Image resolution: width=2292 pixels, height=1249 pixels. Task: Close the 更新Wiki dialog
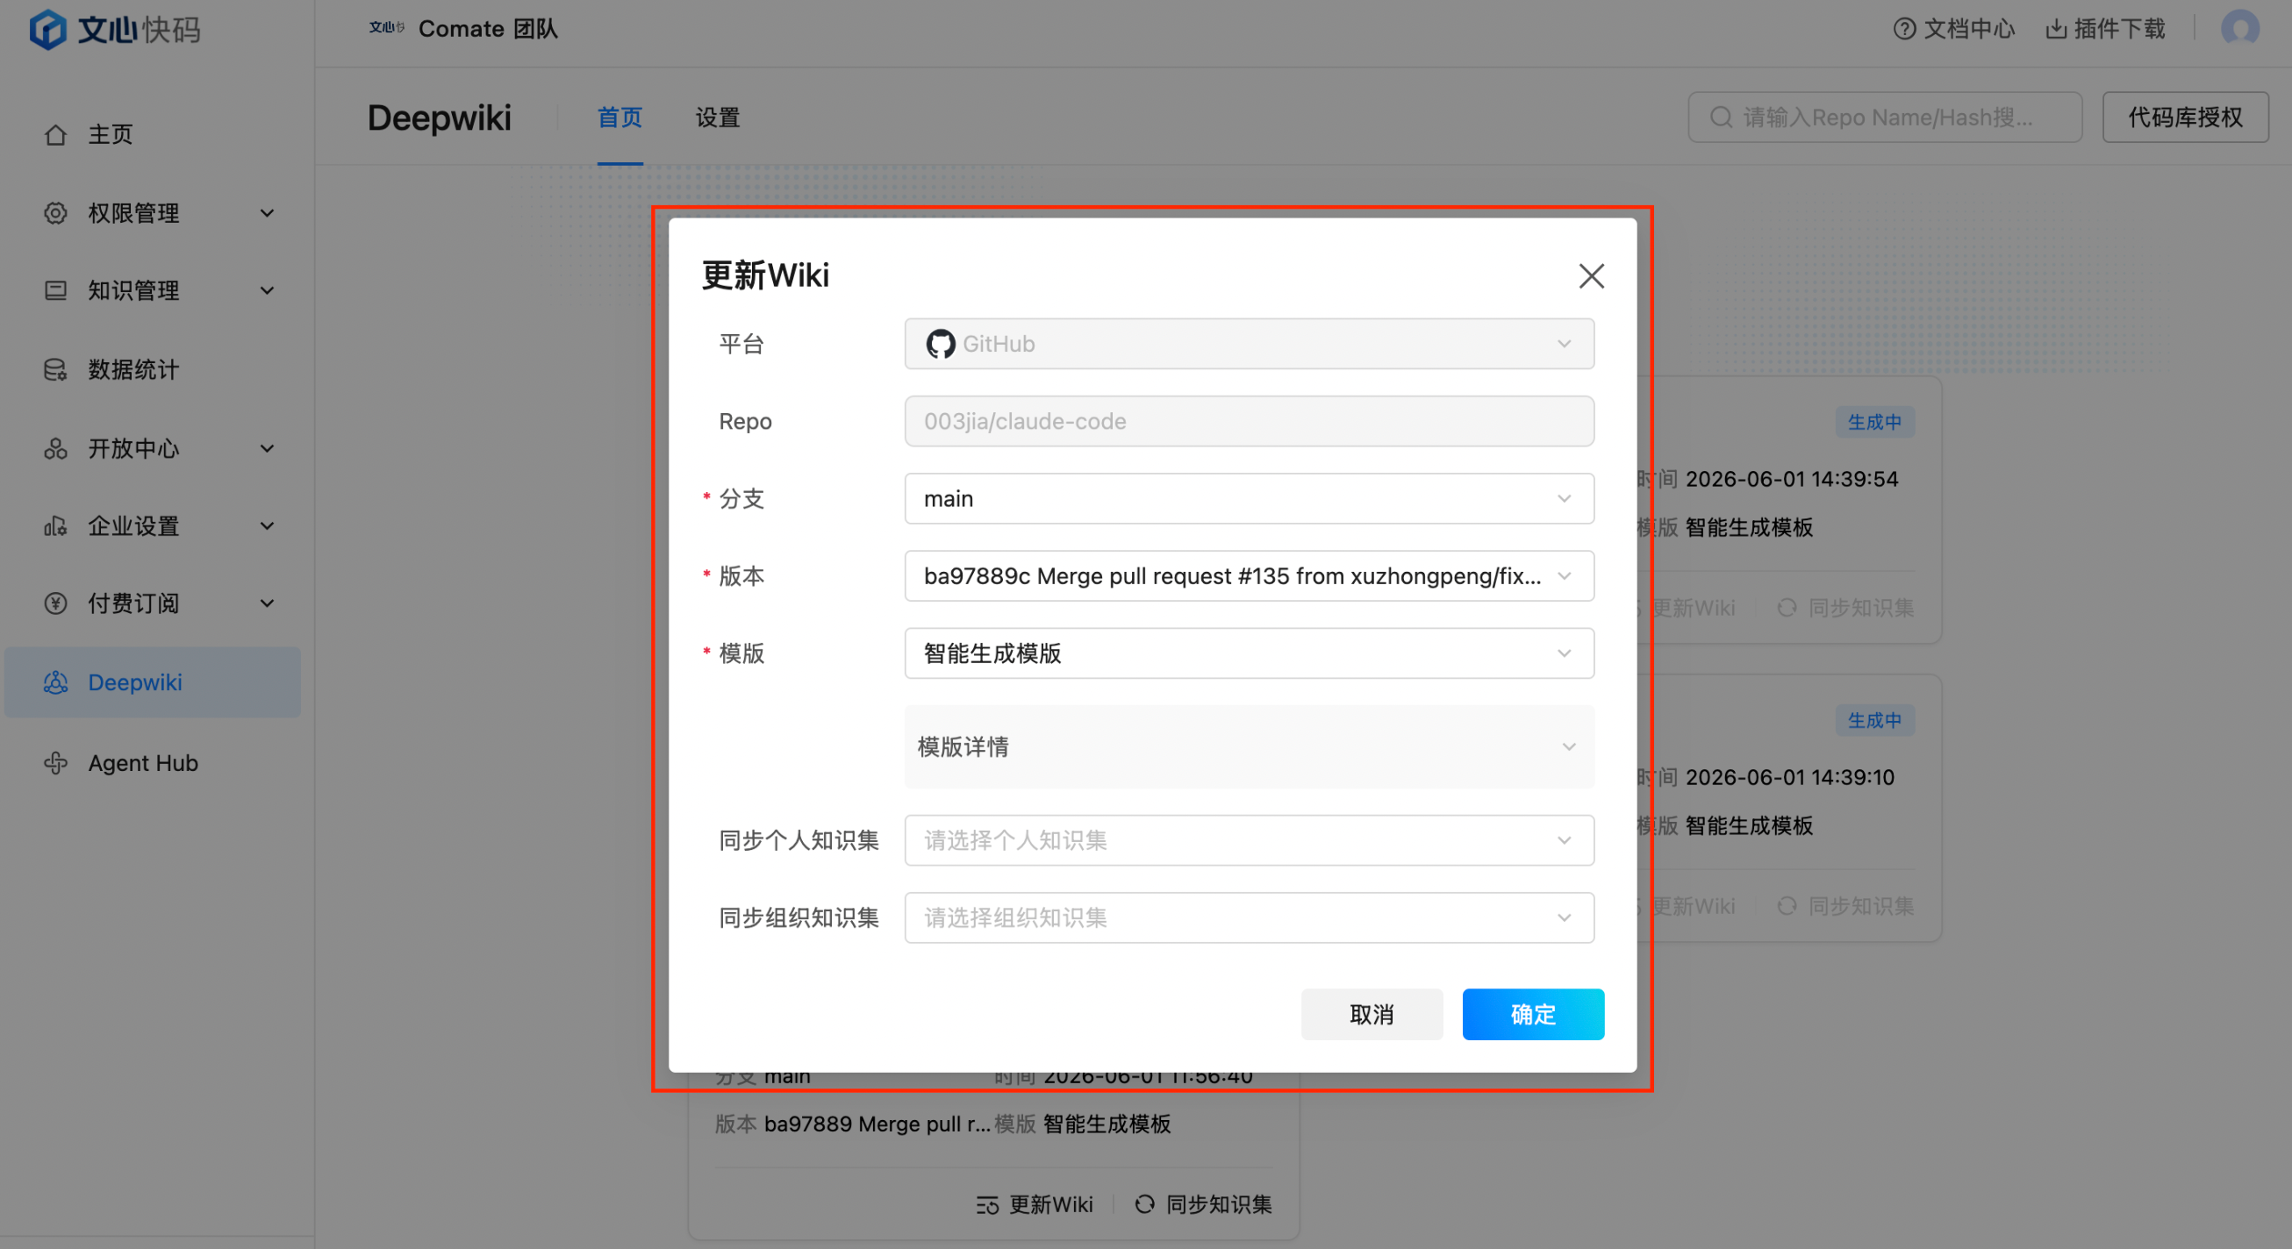tap(1591, 275)
